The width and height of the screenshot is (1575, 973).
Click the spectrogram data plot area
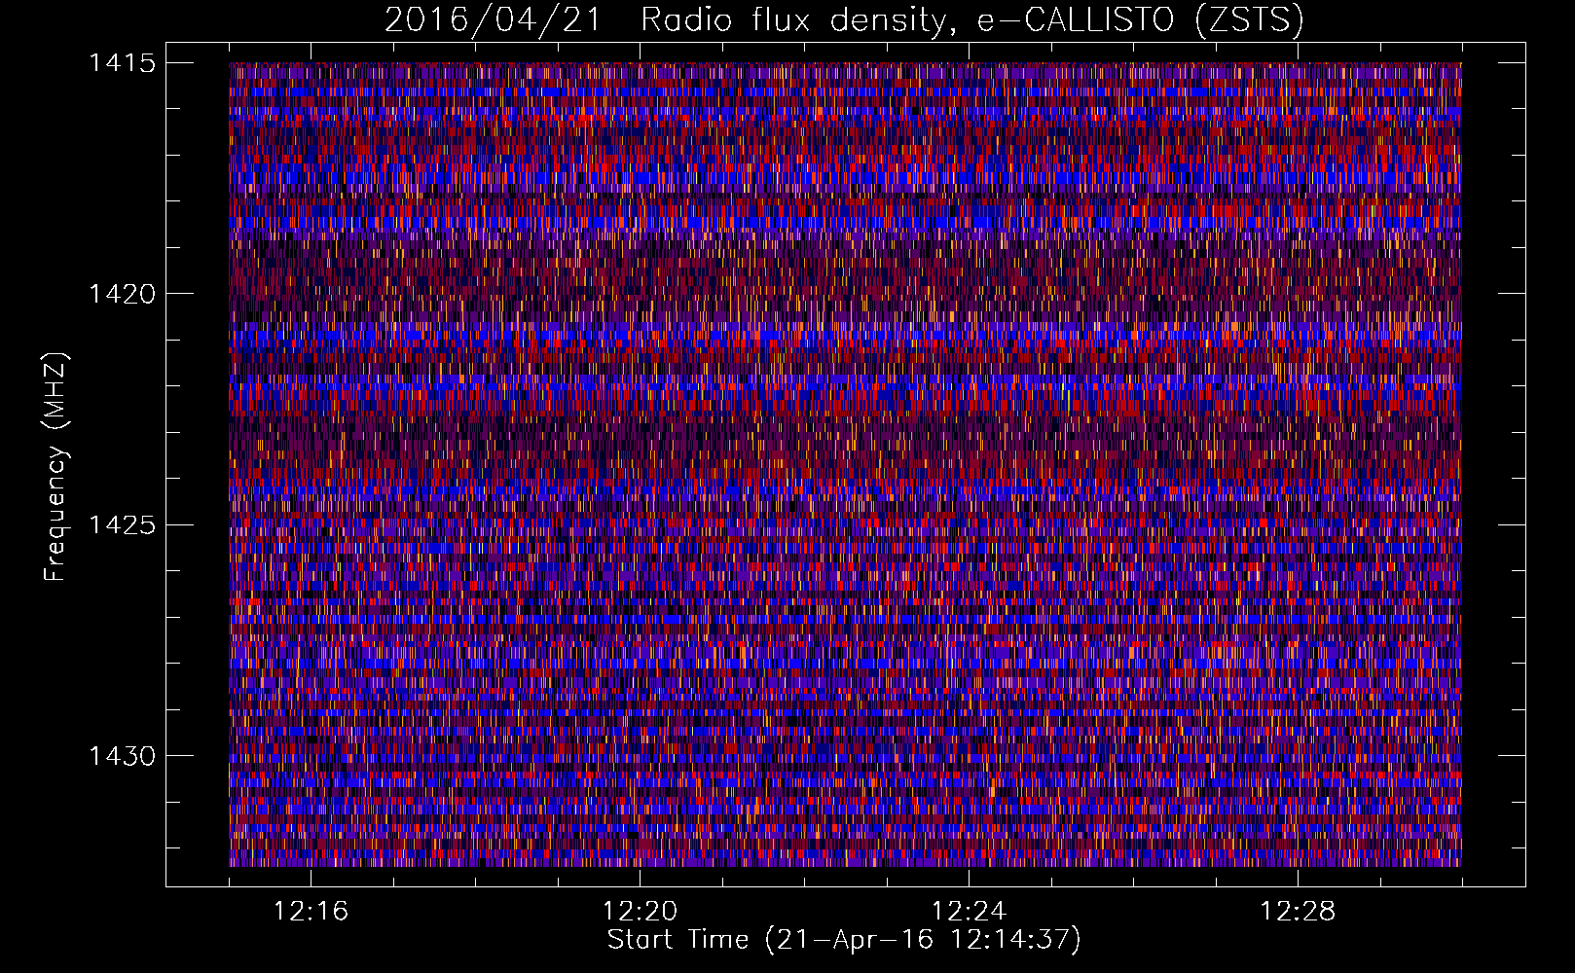coord(845,464)
